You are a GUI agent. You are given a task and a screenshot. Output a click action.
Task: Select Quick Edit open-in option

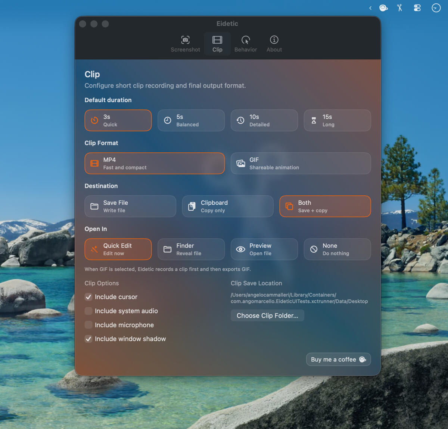point(118,249)
